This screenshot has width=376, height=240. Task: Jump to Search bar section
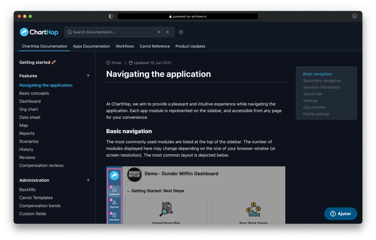click(313, 94)
